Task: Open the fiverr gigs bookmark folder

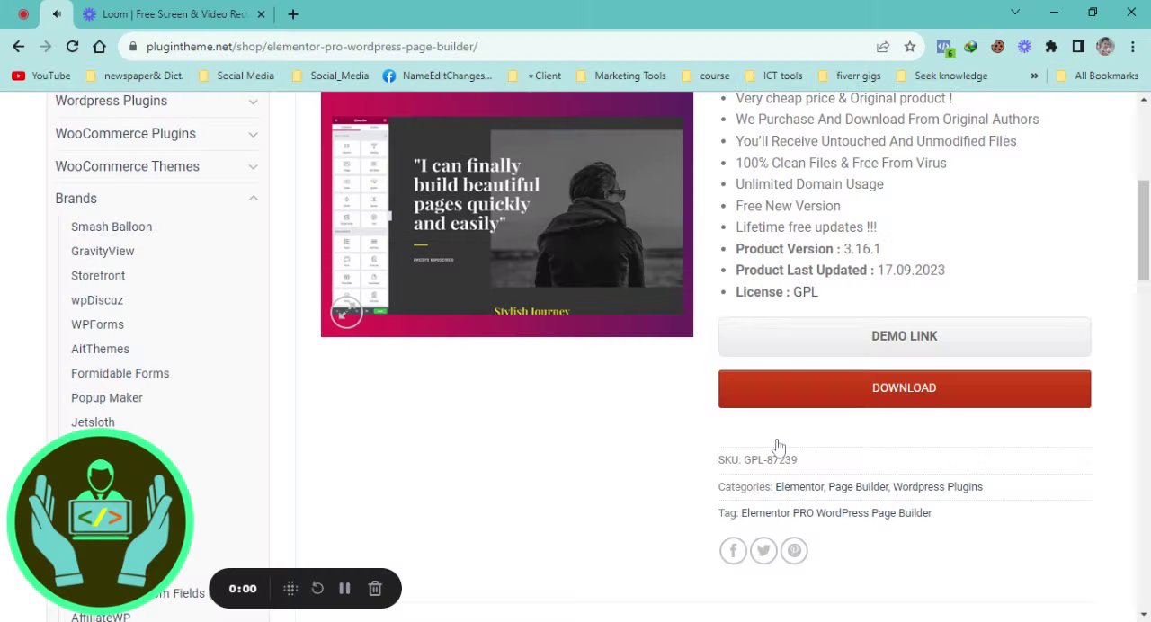Action: 849,76
